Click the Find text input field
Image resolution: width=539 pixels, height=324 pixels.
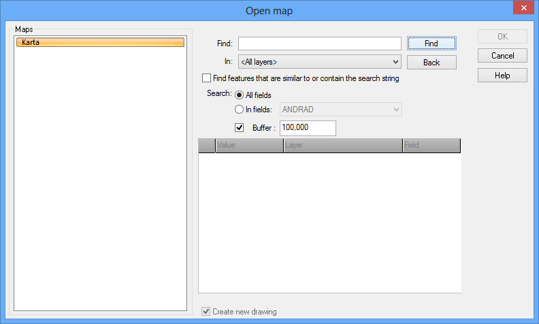[x=319, y=44]
